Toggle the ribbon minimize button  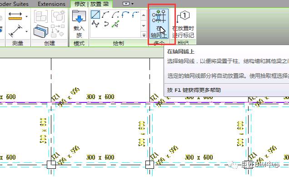126,4
